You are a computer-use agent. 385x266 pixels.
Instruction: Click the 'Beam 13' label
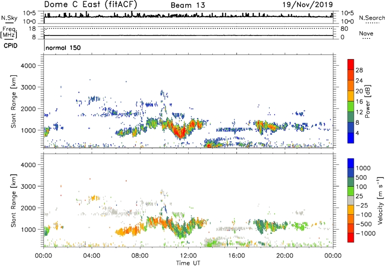(188, 5)
